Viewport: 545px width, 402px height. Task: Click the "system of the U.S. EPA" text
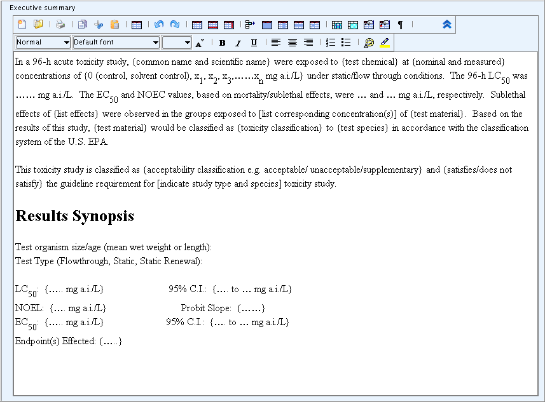point(62,142)
